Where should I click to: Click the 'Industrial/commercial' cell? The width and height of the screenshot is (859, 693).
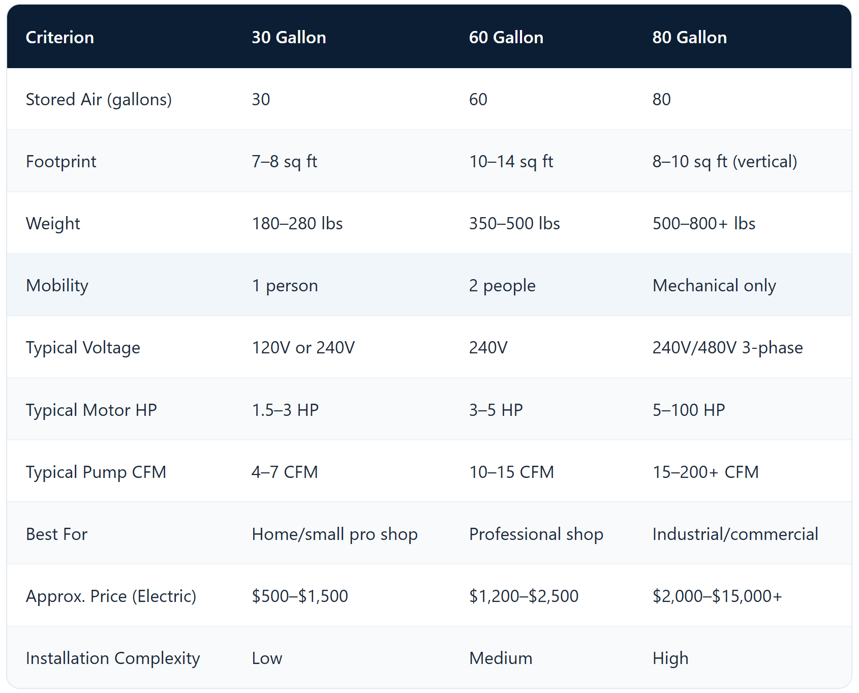click(x=735, y=534)
